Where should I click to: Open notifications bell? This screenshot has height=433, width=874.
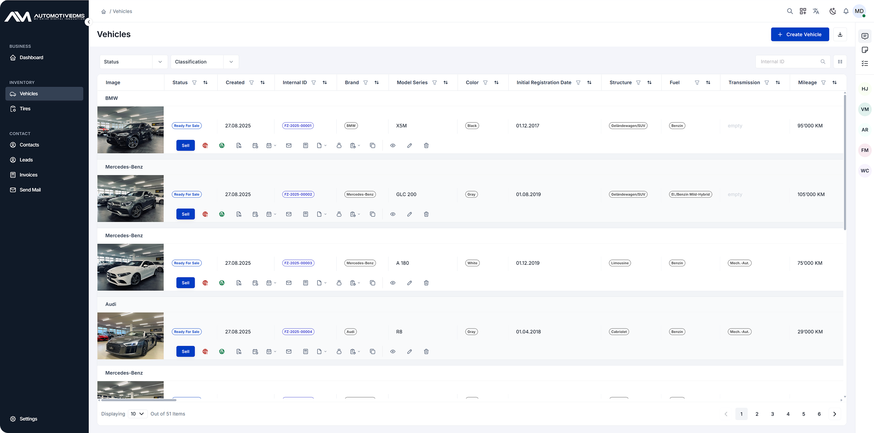point(846,11)
